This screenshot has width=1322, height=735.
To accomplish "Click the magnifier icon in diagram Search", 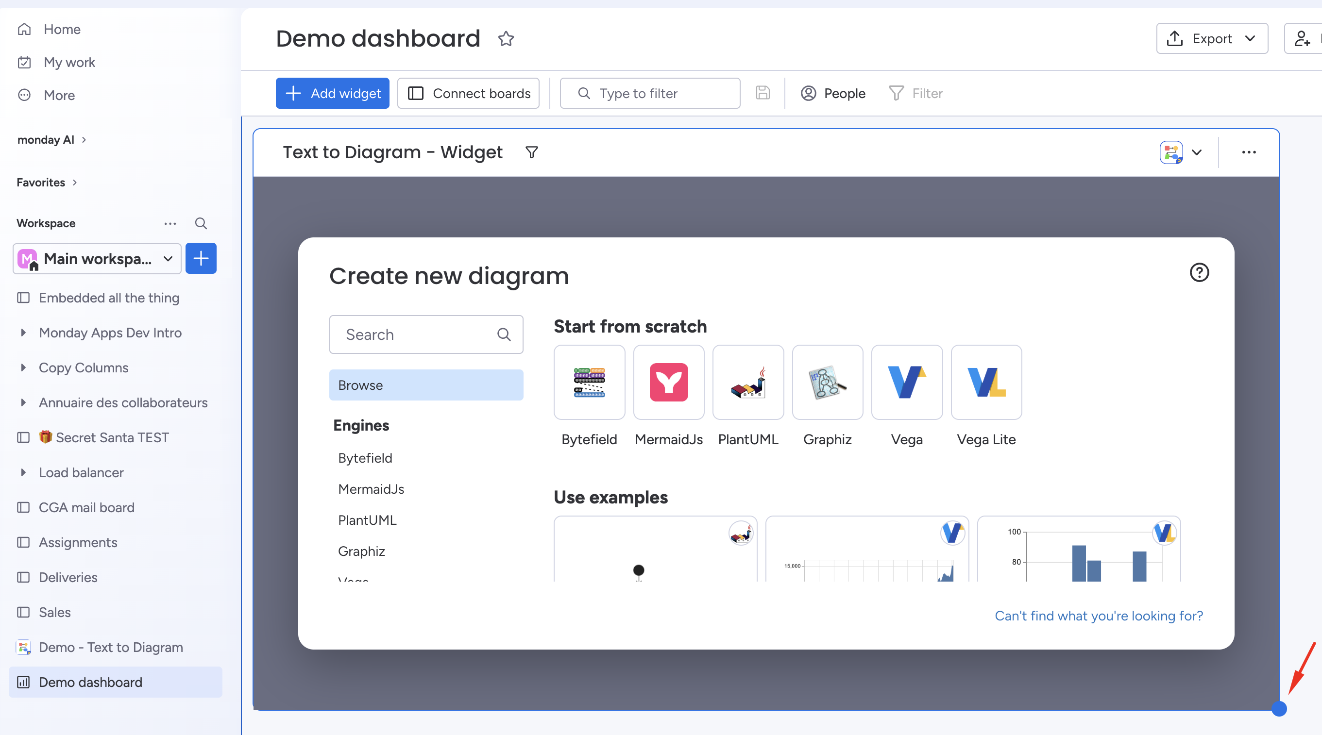I will tap(504, 334).
